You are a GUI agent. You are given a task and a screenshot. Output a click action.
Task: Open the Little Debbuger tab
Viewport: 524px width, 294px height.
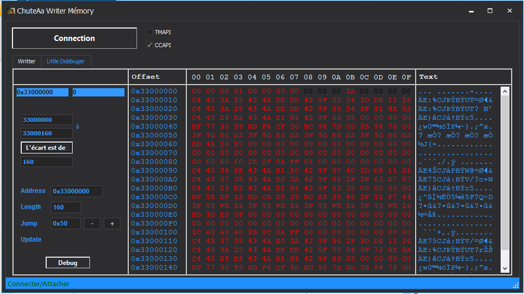[65, 62]
